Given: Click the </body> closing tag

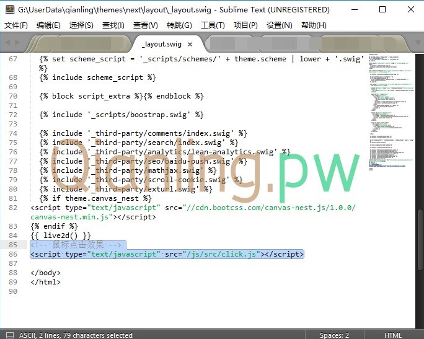Looking at the screenshot, I should tap(45, 273).
